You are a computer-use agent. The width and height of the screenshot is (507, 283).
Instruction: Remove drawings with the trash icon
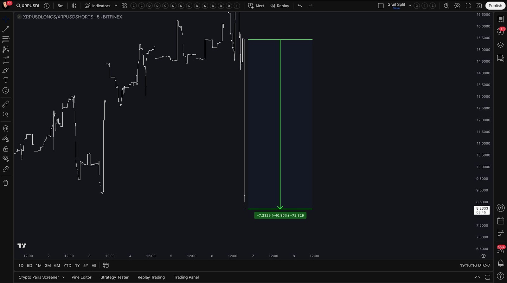(x=6, y=183)
